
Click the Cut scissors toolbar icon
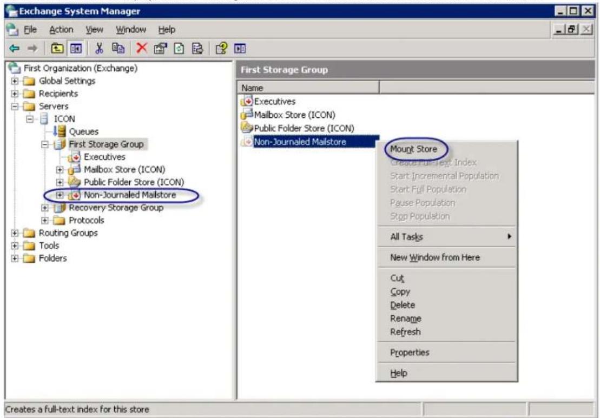coord(99,48)
